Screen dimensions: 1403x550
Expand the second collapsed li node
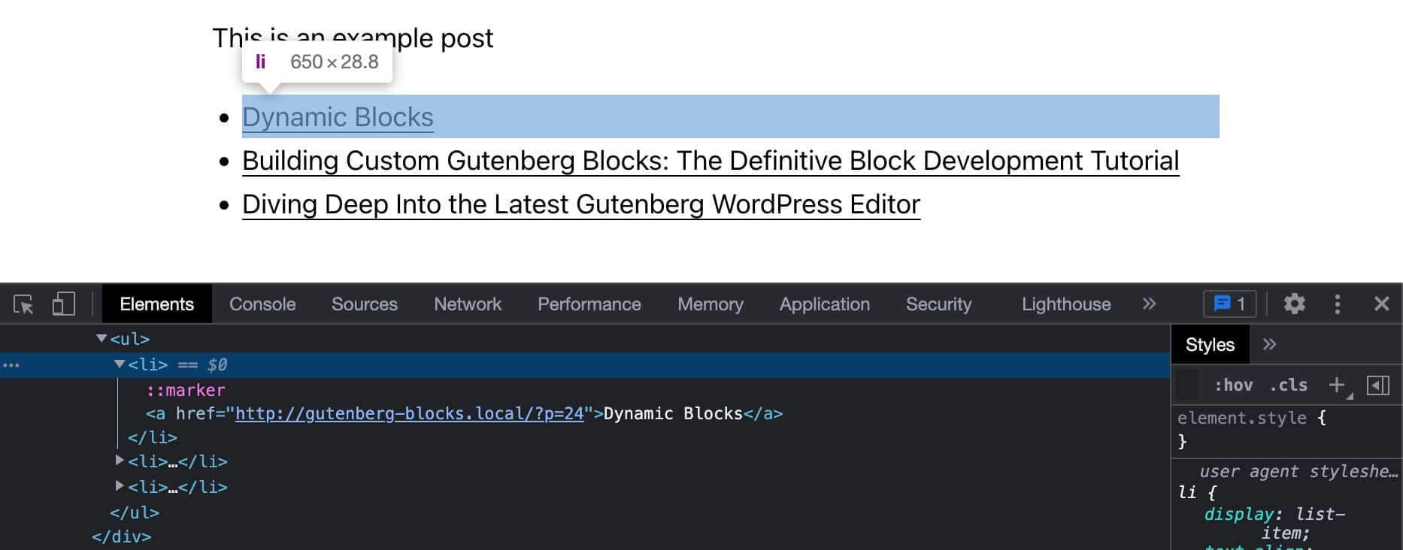(120, 460)
